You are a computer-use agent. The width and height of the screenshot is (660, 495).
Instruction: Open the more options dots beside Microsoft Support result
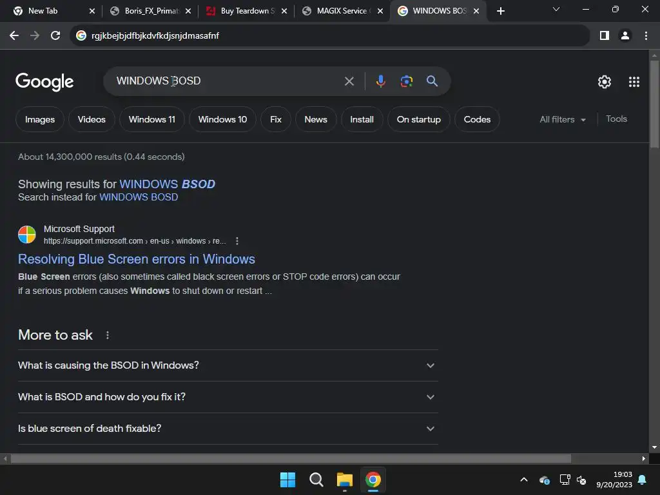(x=237, y=241)
